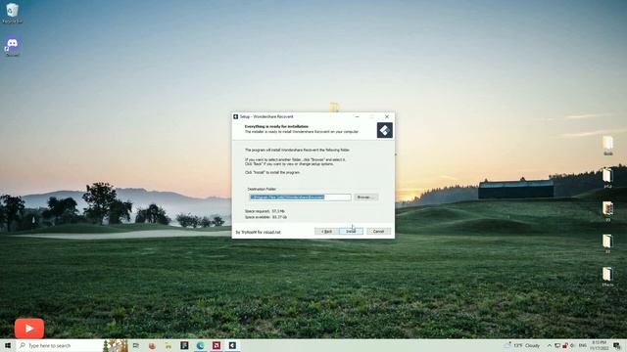627x352 pixels.
Task: Open the Recycle Bin desktop icon
Action: pos(12,13)
